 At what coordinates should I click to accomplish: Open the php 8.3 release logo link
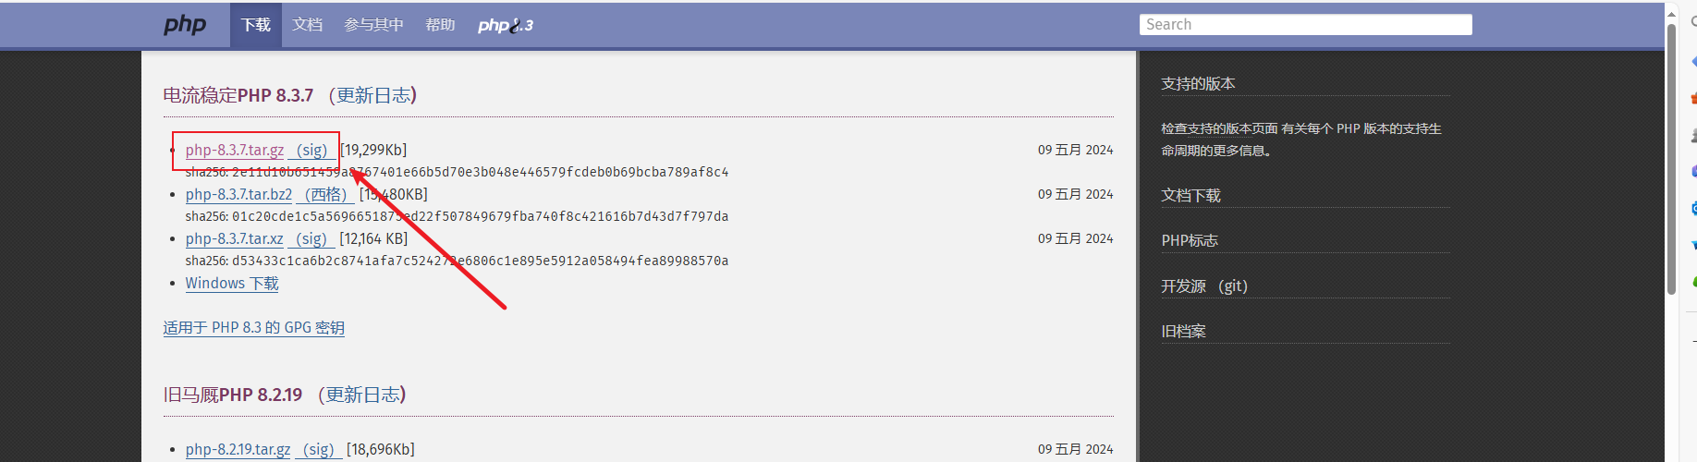pos(505,25)
